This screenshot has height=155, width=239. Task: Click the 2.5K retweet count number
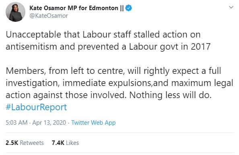[x=12, y=143]
